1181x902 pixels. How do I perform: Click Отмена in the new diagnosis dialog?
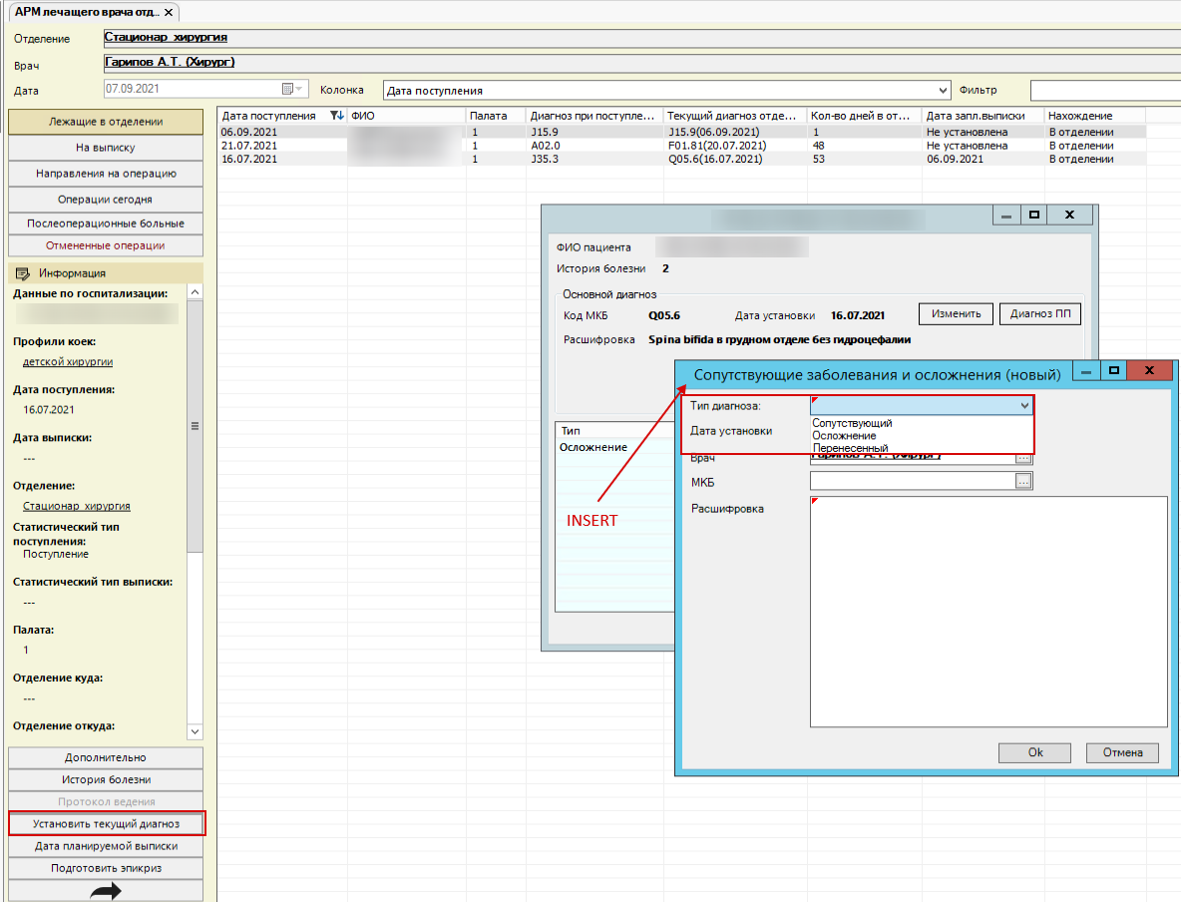[1122, 752]
